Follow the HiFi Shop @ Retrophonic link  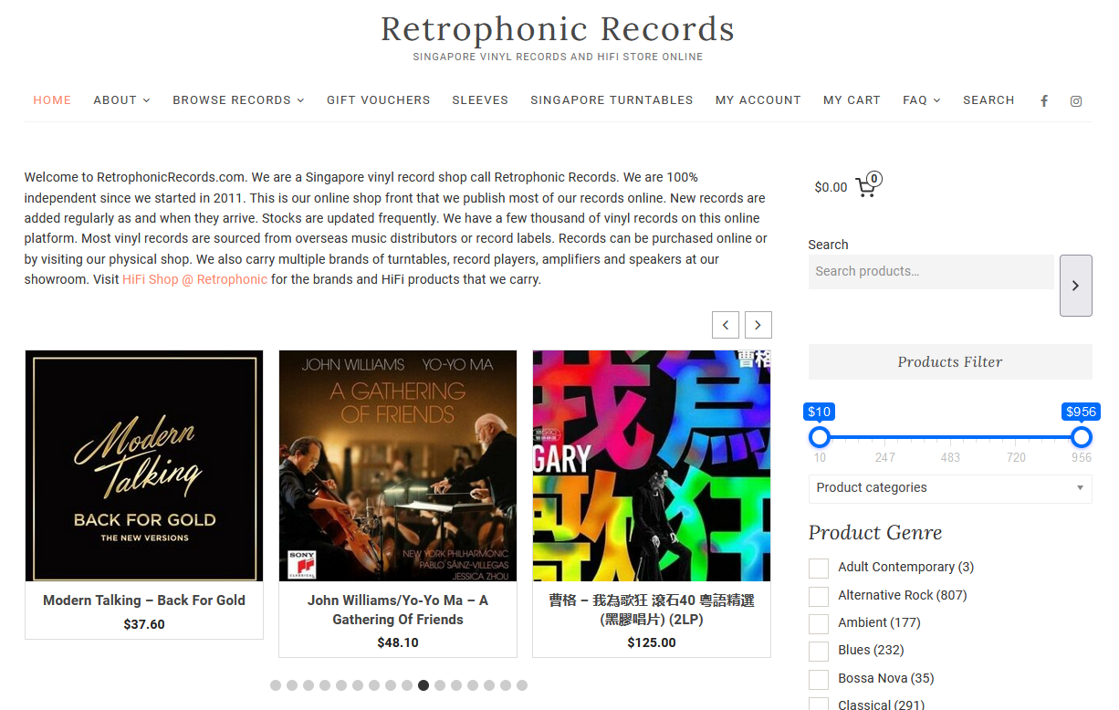pyautogui.click(x=195, y=279)
